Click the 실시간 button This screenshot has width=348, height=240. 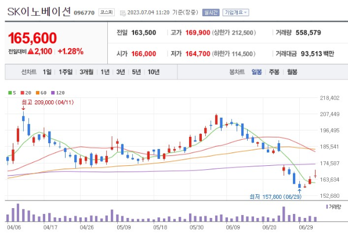pos(211,12)
